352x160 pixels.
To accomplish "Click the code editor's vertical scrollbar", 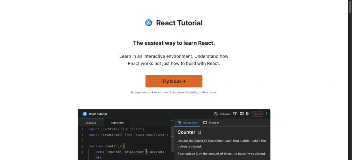I will coord(173,139).
